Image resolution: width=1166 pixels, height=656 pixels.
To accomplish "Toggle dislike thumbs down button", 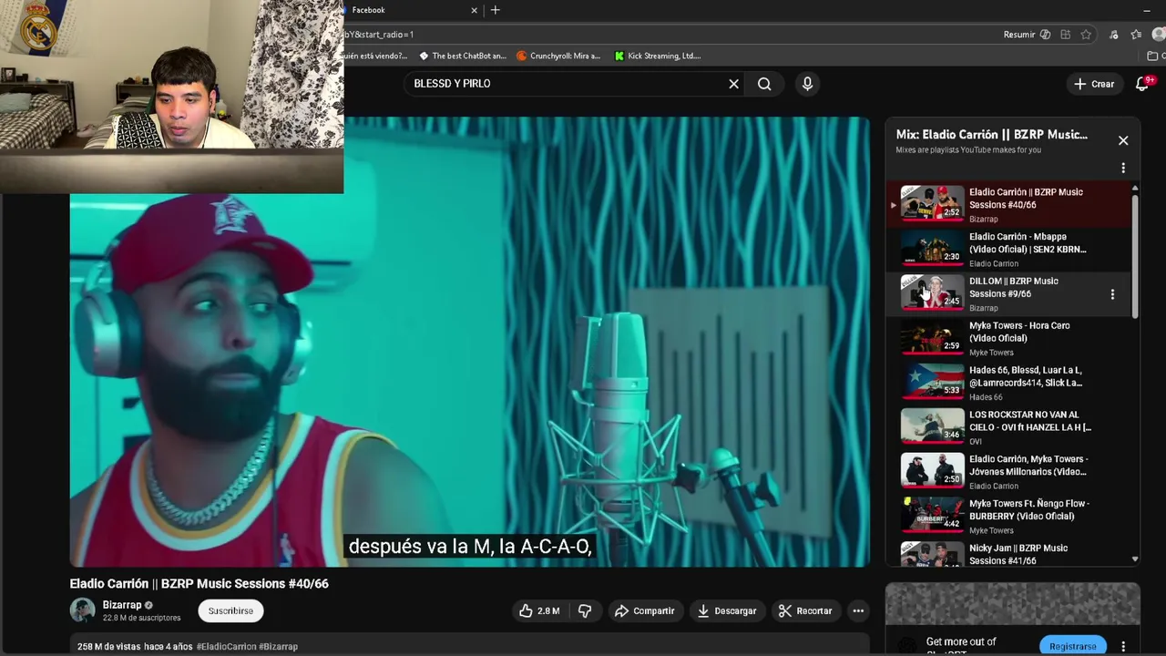I will click(x=585, y=610).
